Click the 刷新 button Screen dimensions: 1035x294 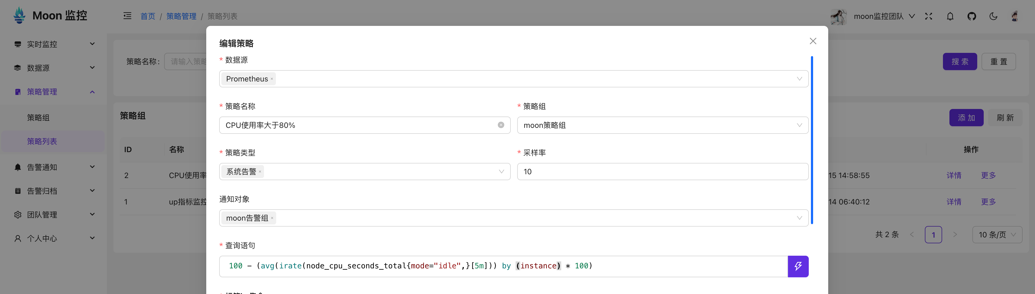coord(1005,118)
